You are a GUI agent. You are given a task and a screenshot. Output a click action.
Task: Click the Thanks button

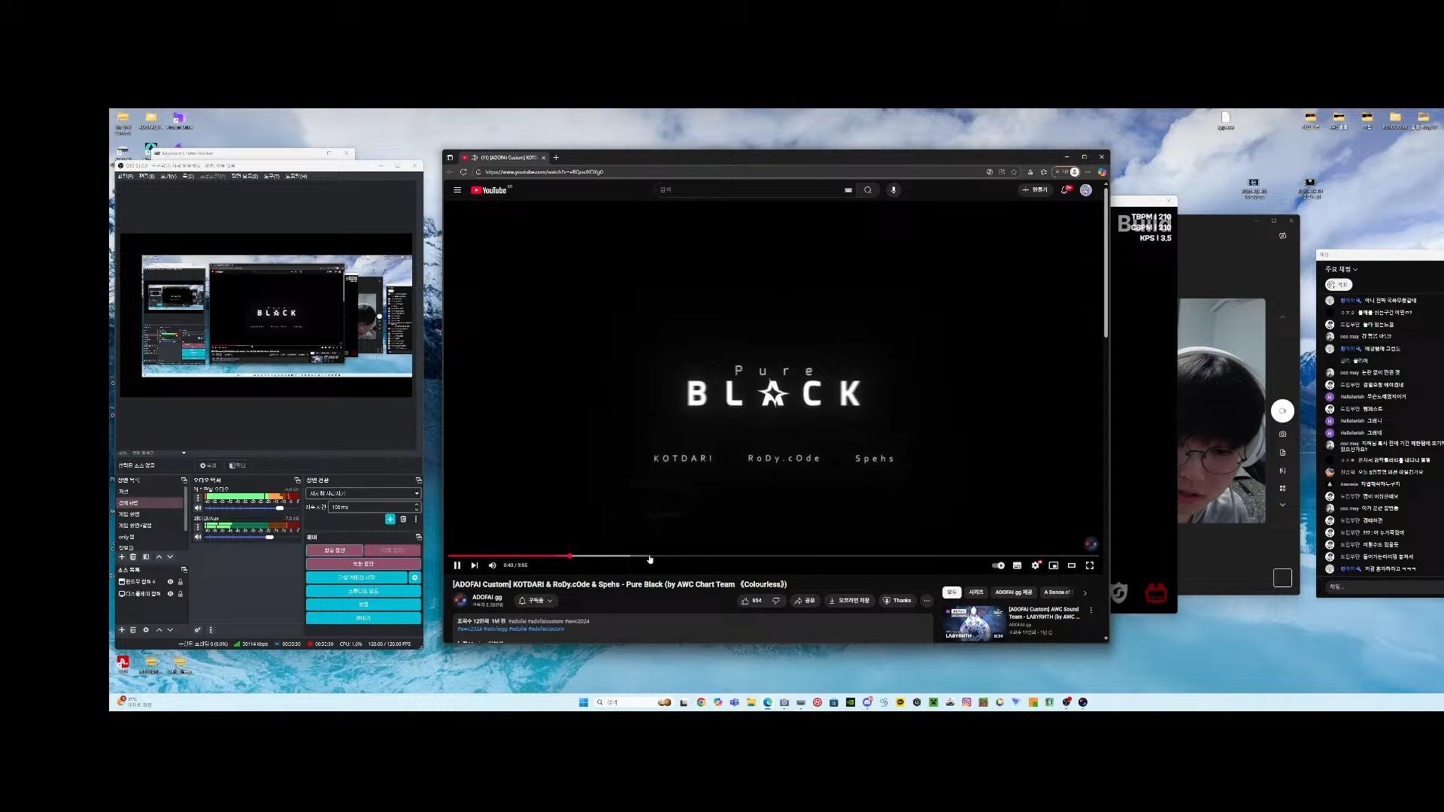(897, 601)
